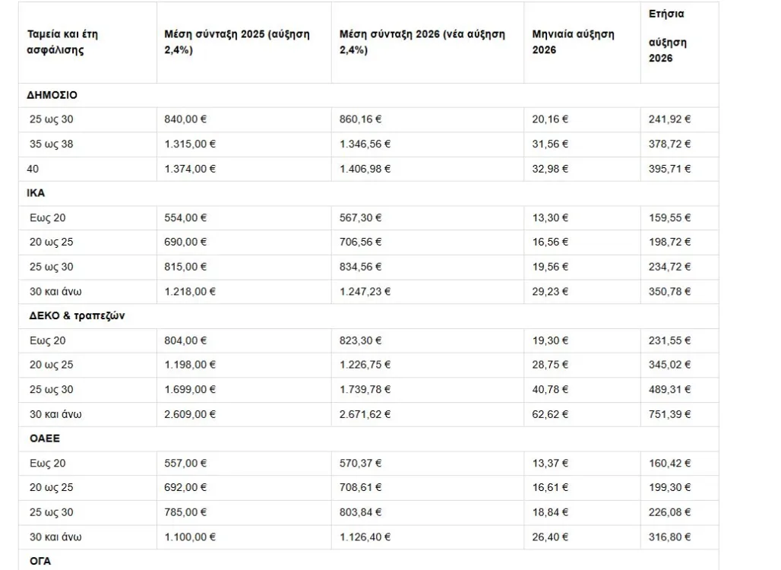Click the "Μηνιαία αύξηση 2026" column header
Viewport: 781px width, 570px height.
pyautogui.click(x=574, y=43)
